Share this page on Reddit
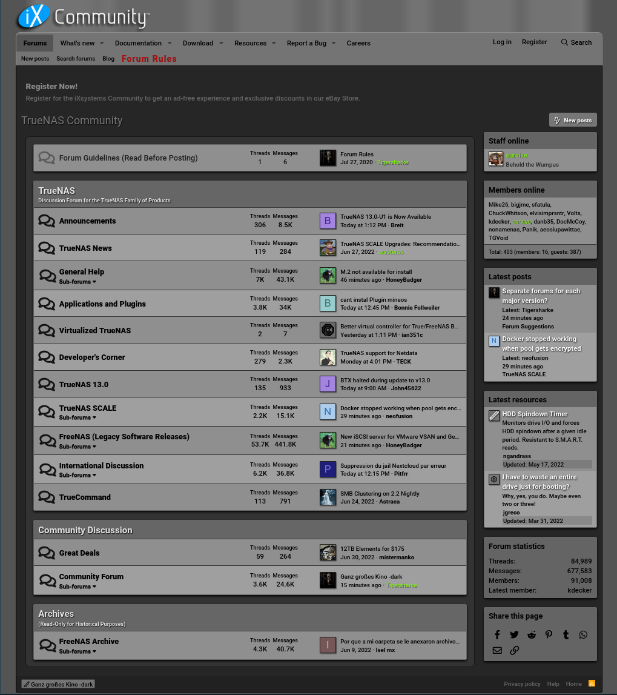This screenshot has width=617, height=695. [532, 635]
